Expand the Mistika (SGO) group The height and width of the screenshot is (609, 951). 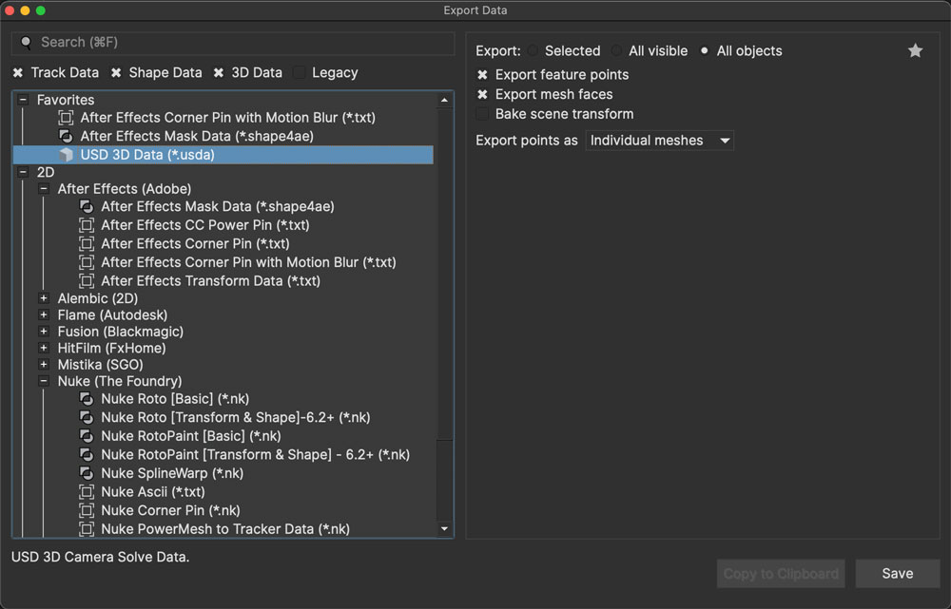click(x=44, y=364)
